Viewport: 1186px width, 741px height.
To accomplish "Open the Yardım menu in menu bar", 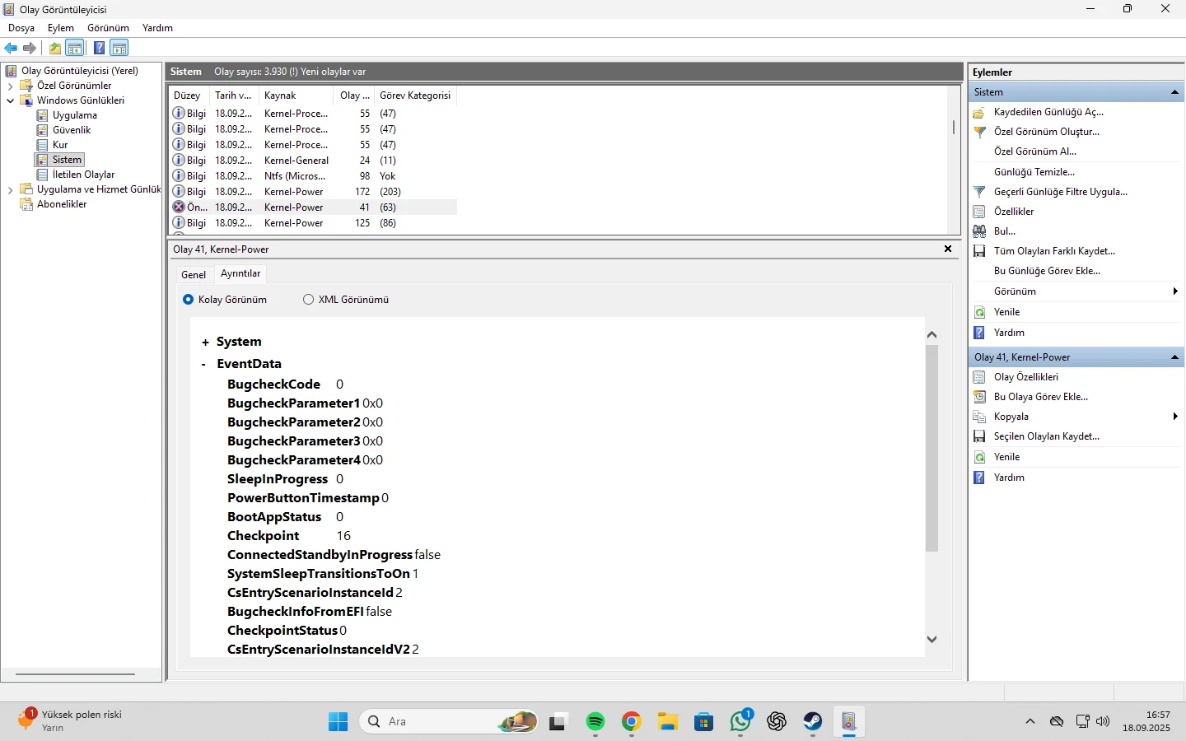I will [x=157, y=28].
